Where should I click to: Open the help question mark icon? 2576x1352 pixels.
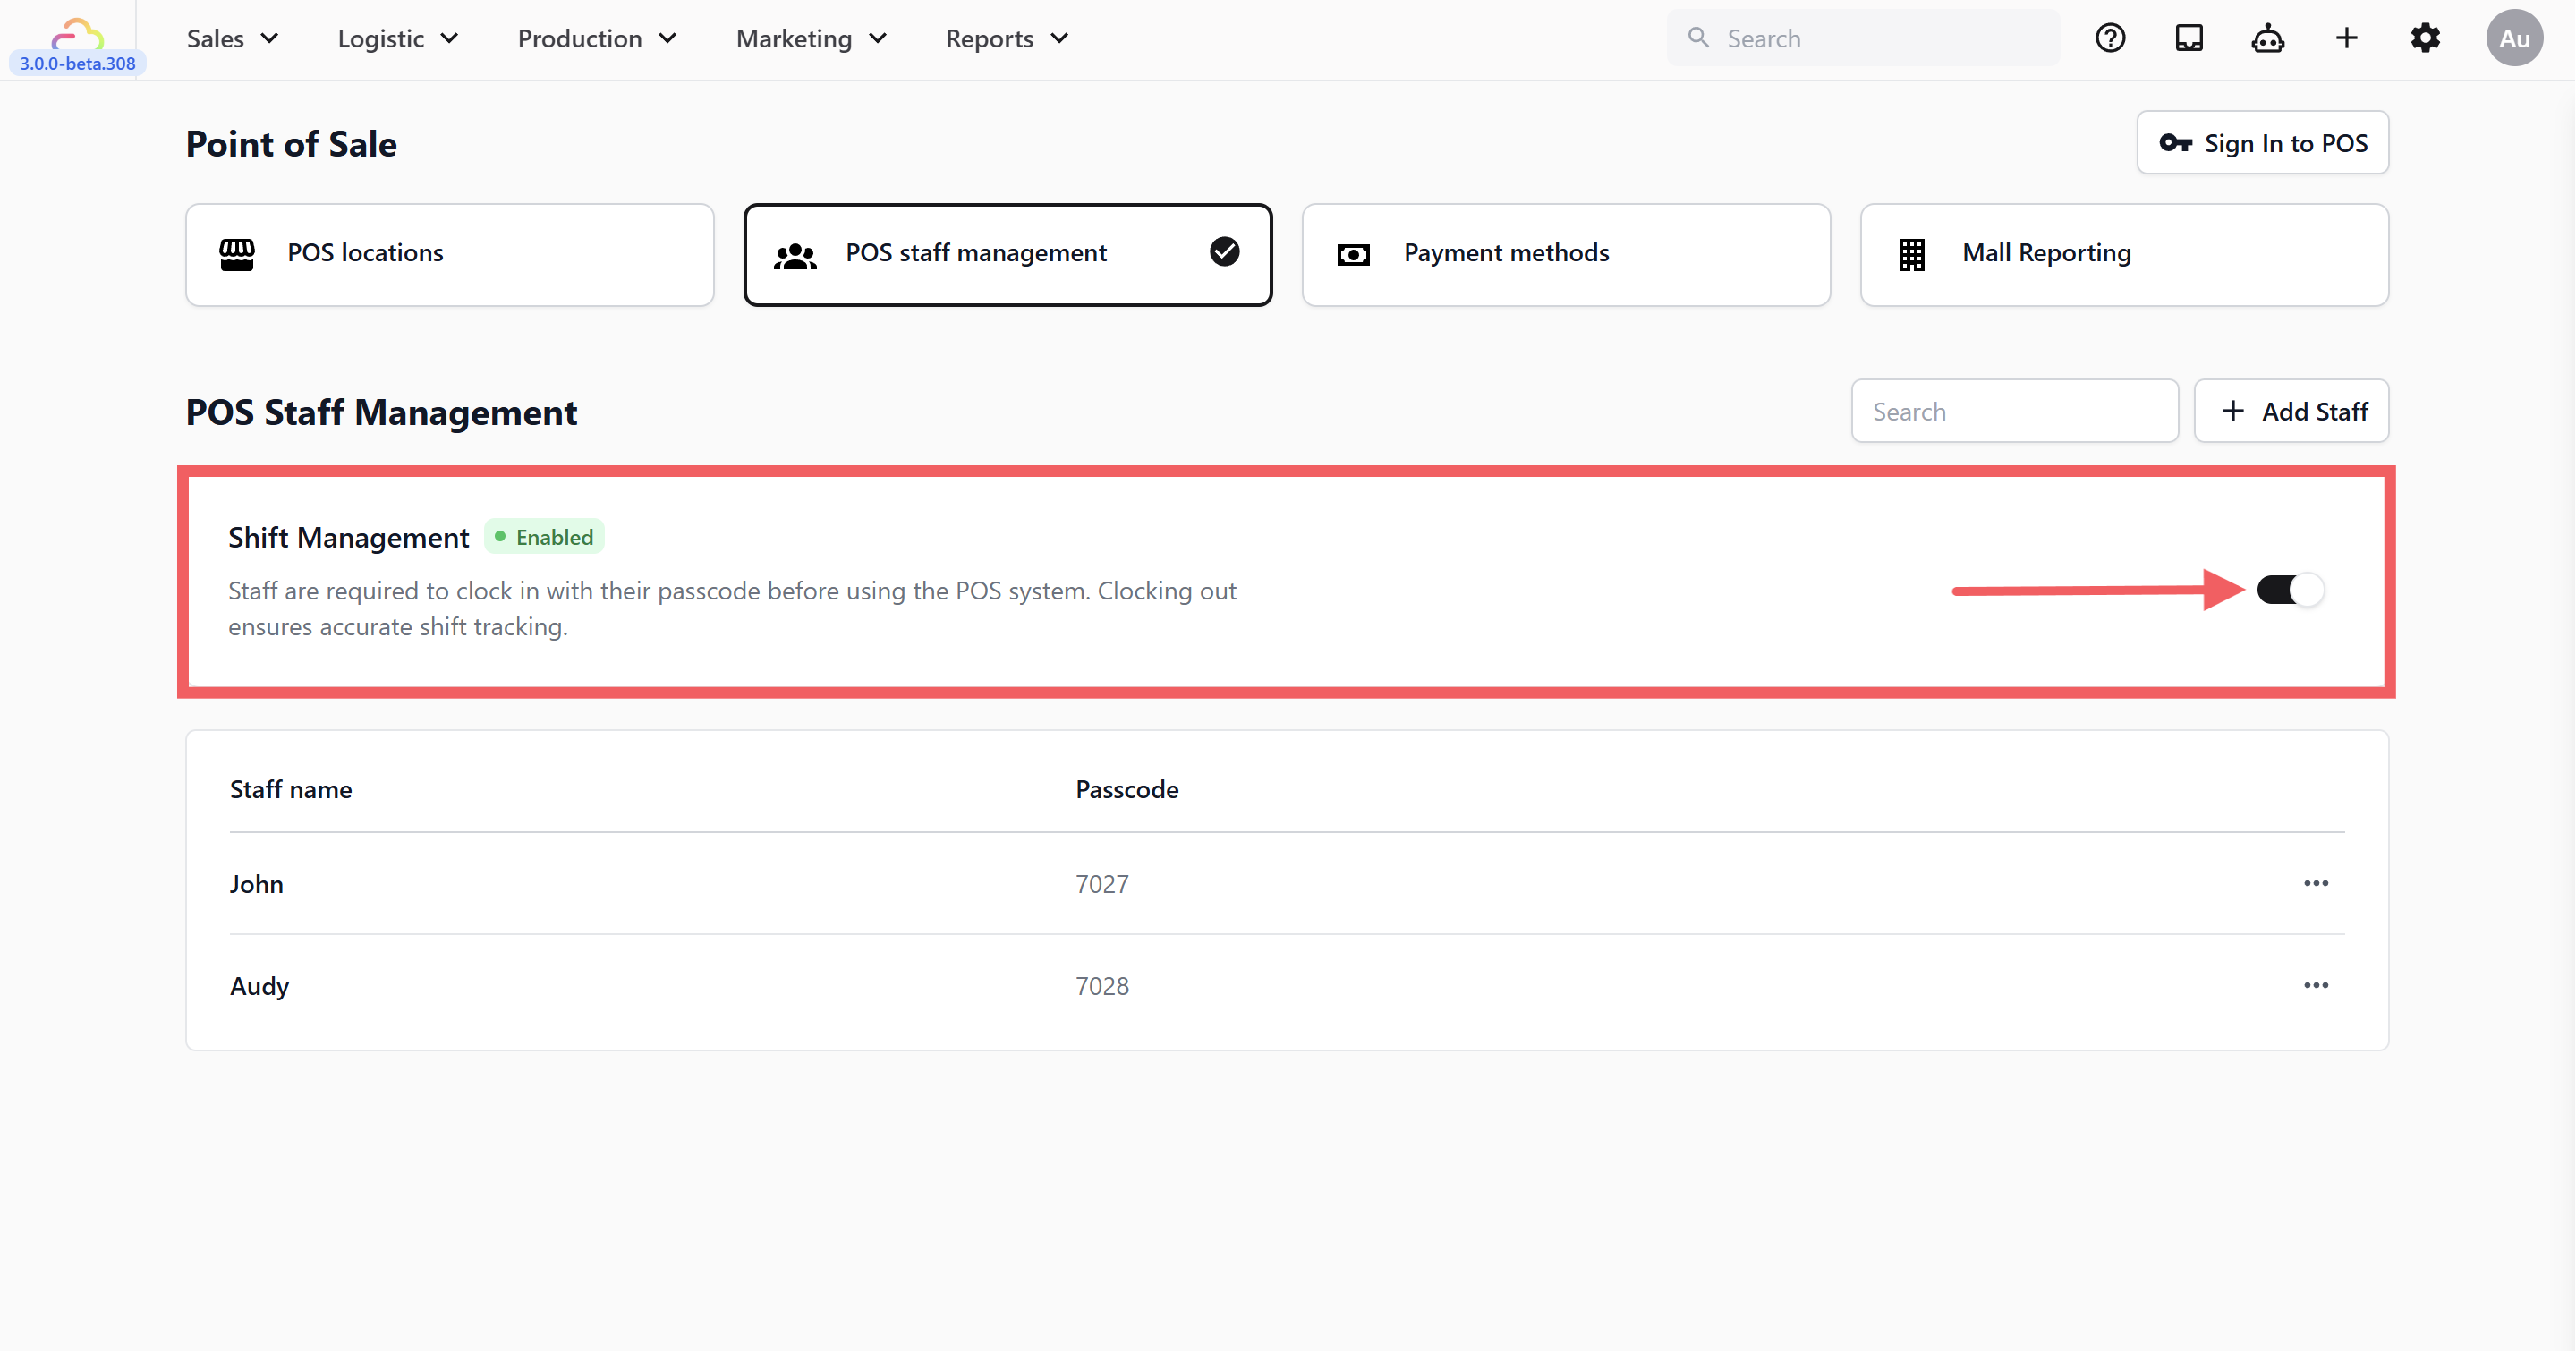(x=2110, y=38)
